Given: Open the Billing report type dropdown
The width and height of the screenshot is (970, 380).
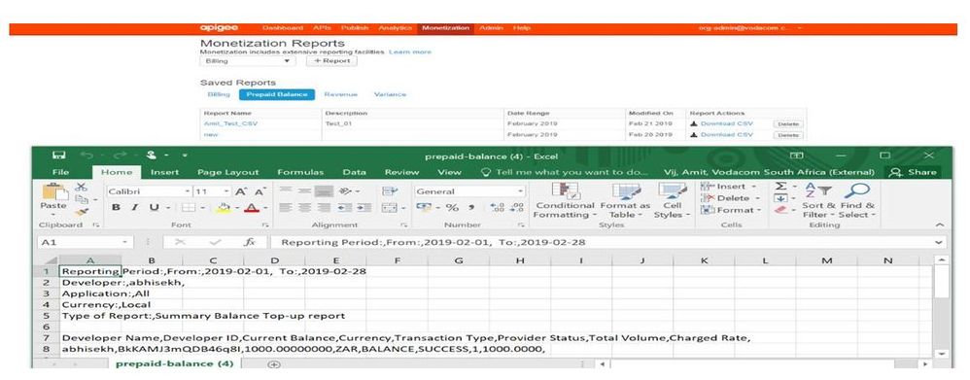Looking at the screenshot, I should click(x=248, y=61).
